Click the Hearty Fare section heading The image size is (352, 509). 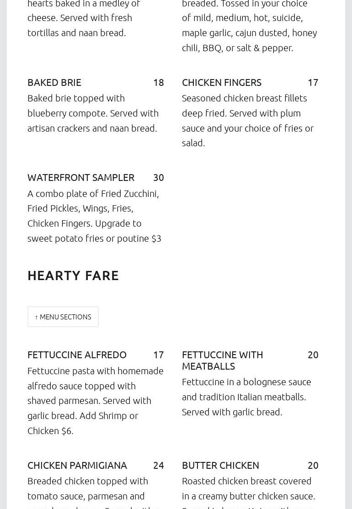point(73,276)
